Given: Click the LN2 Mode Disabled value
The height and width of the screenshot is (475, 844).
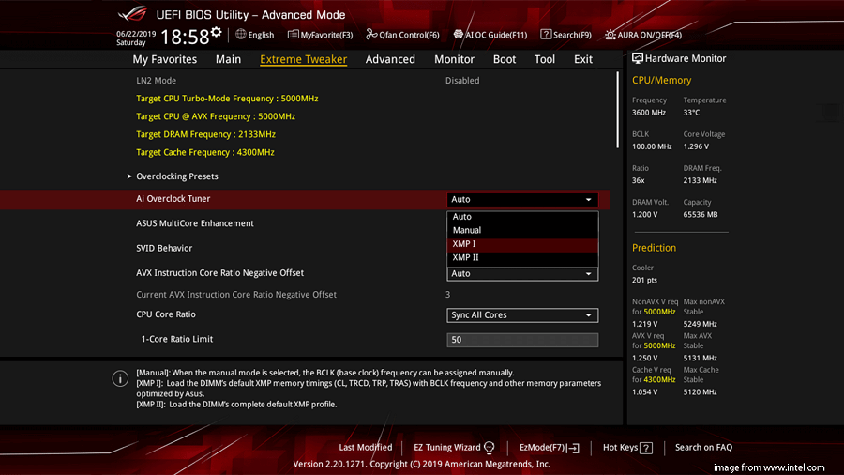Looking at the screenshot, I should tap(462, 80).
